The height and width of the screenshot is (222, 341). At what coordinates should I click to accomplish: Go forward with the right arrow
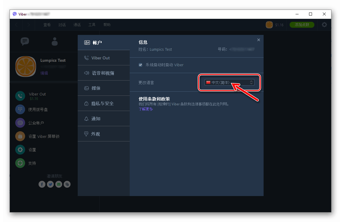coord(28,25)
